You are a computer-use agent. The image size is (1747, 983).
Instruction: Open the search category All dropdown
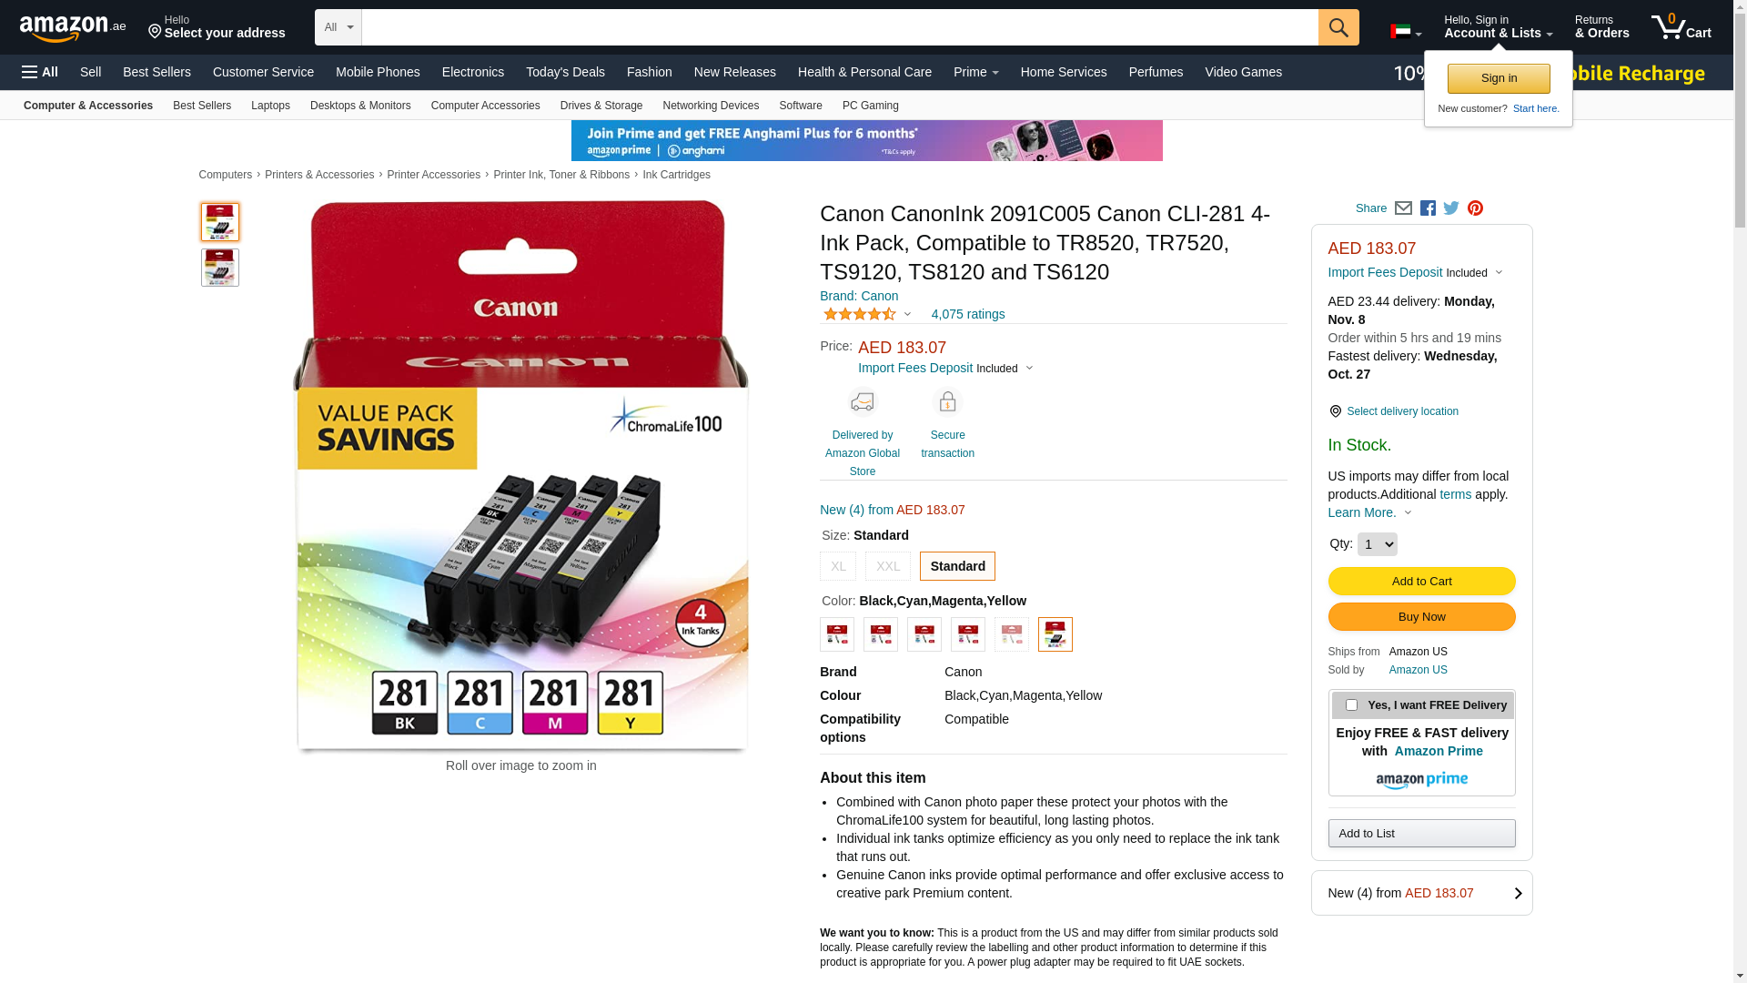pyautogui.click(x=338, y=27)
